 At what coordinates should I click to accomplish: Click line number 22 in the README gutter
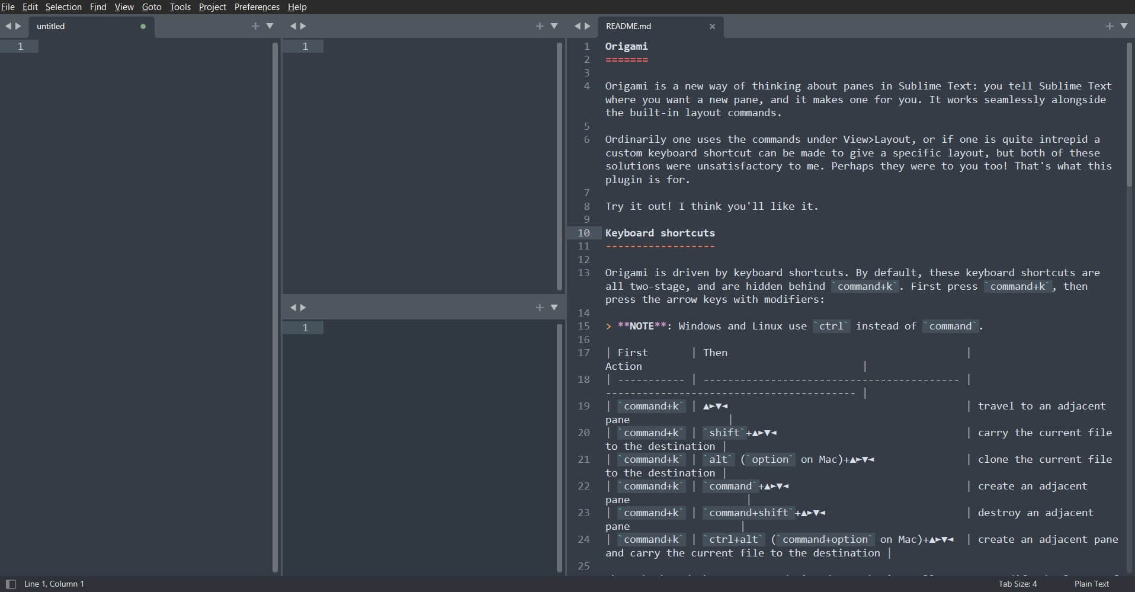(x=583, y=486)
